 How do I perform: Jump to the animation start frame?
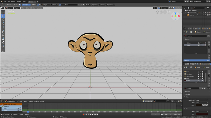(86, 115)
